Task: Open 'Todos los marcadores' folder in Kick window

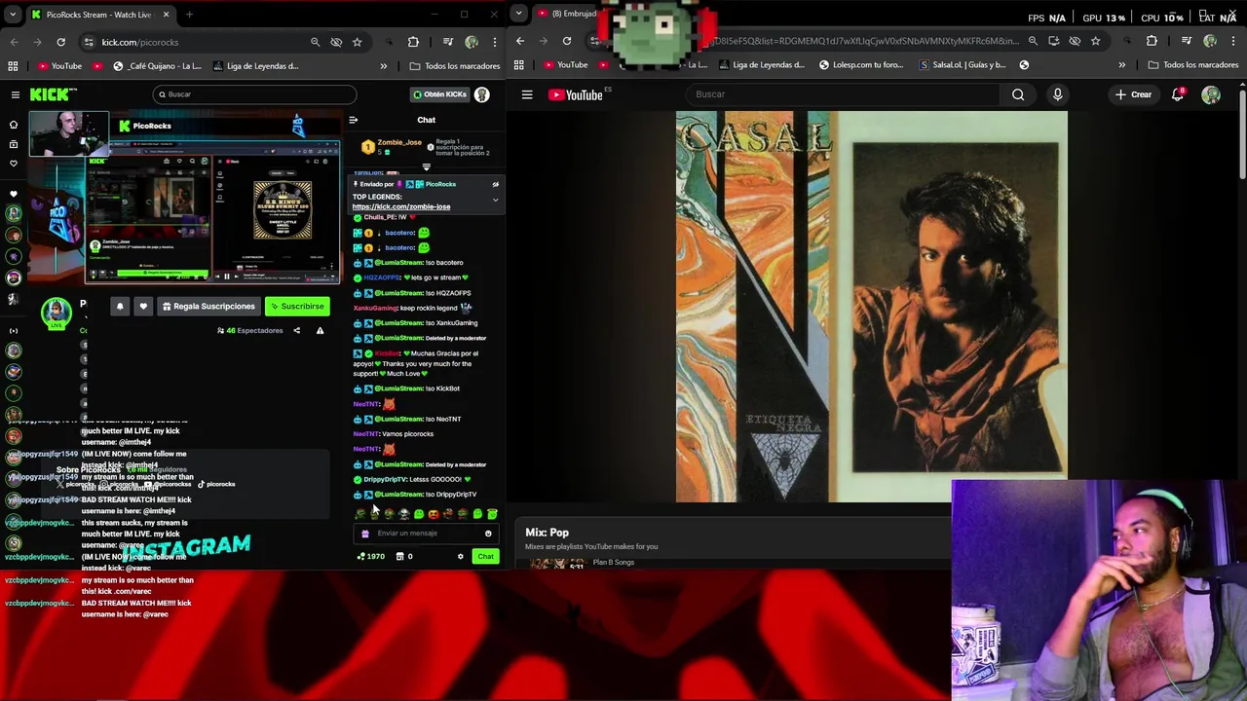Action: click(x=455, y=66)
